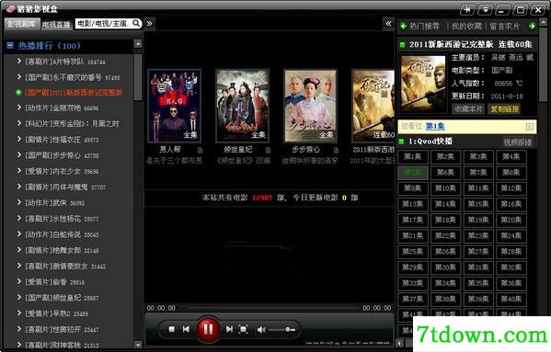The width and height of the screenshot is (551, 352).
Task: Expand the chevron beside 永不磨灭的番号
Action: coord(19,76)
